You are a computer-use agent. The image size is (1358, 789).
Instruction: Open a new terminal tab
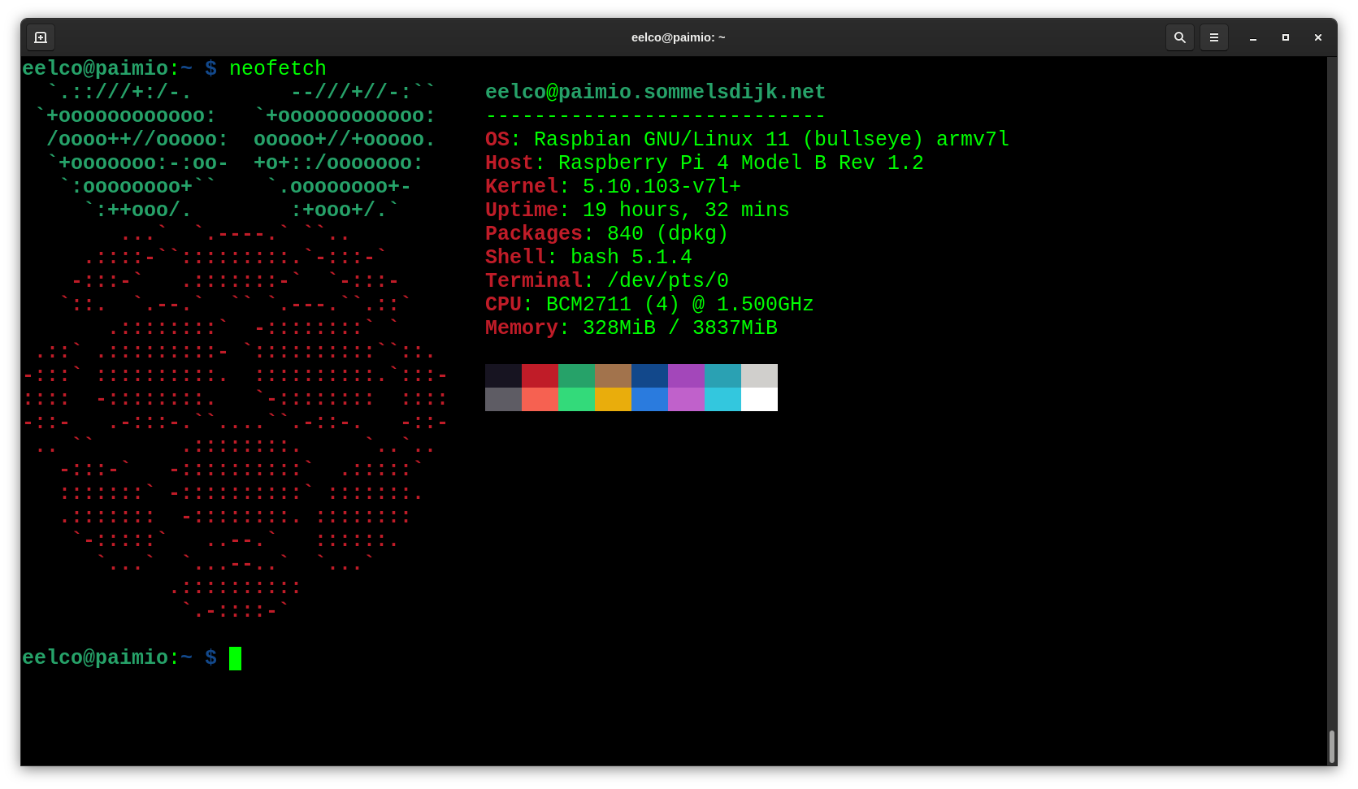(40, 37)
